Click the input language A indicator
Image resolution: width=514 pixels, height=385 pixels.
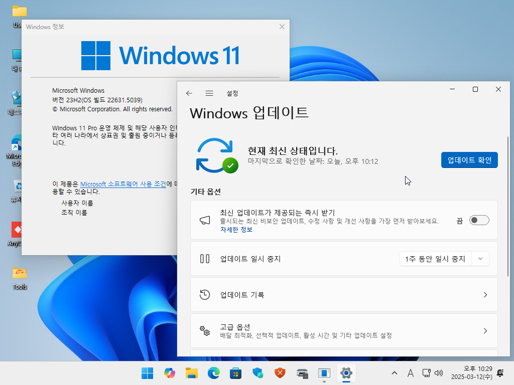(x=411, y=373)
